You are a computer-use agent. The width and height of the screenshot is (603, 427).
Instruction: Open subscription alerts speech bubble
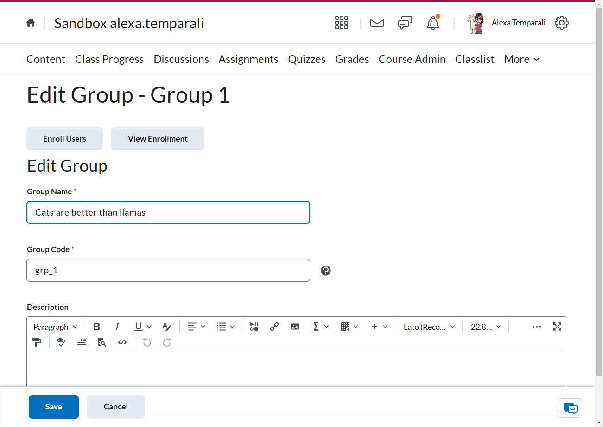tap(405, 23)
